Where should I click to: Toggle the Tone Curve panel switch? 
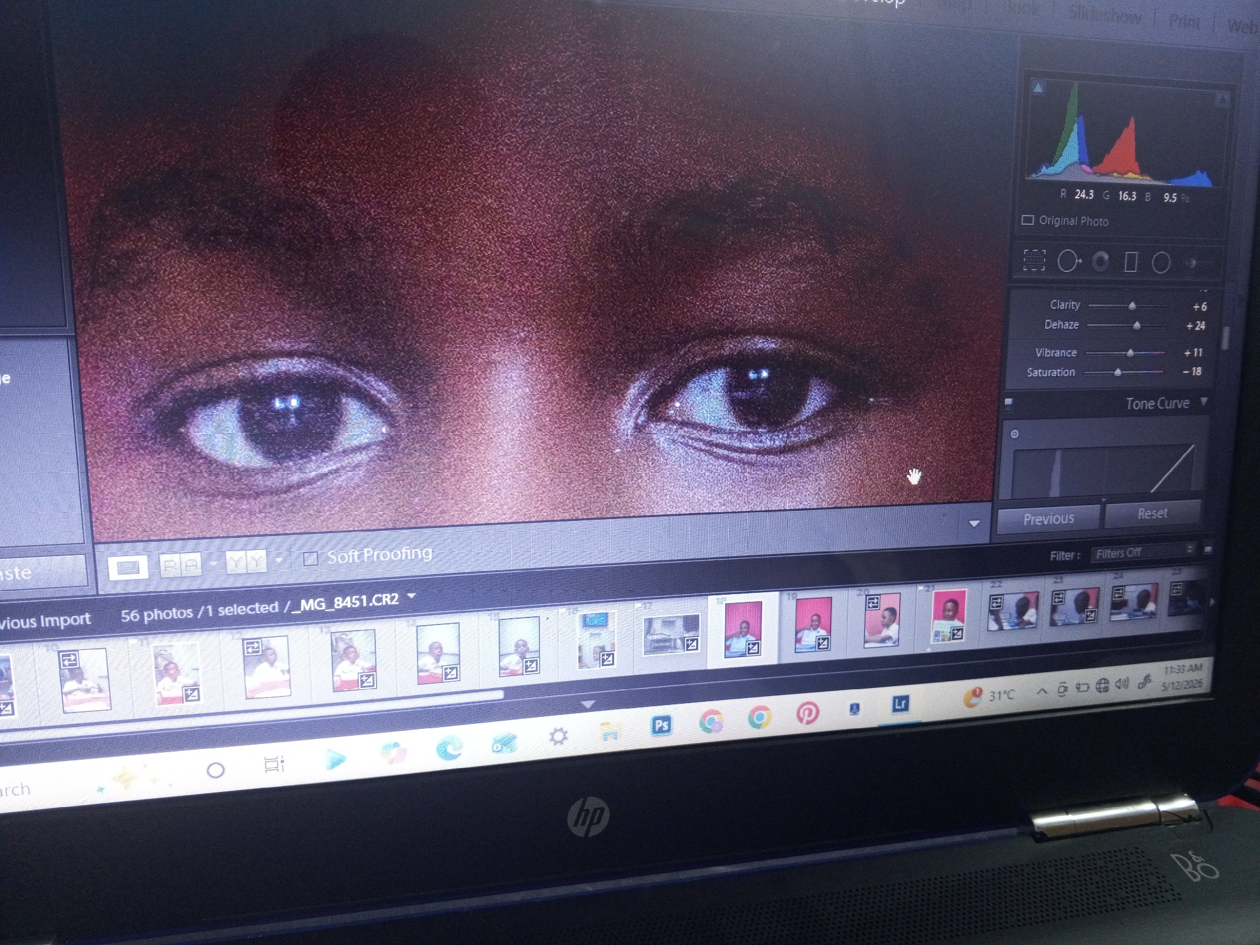[x=1008, y=404]
